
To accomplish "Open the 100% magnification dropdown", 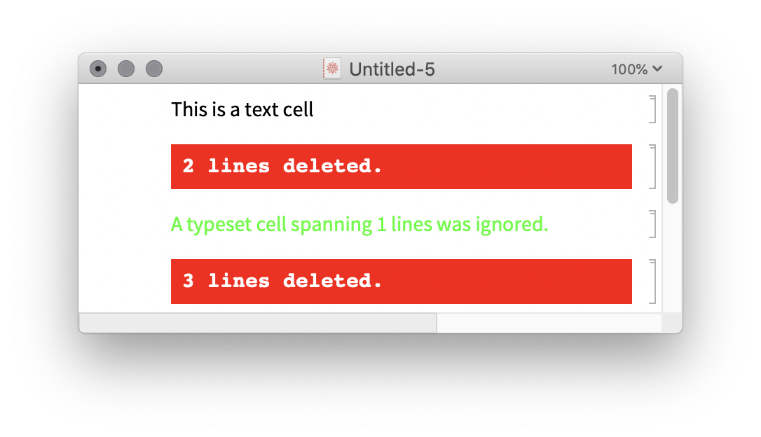I will click(x=636, y=69).
